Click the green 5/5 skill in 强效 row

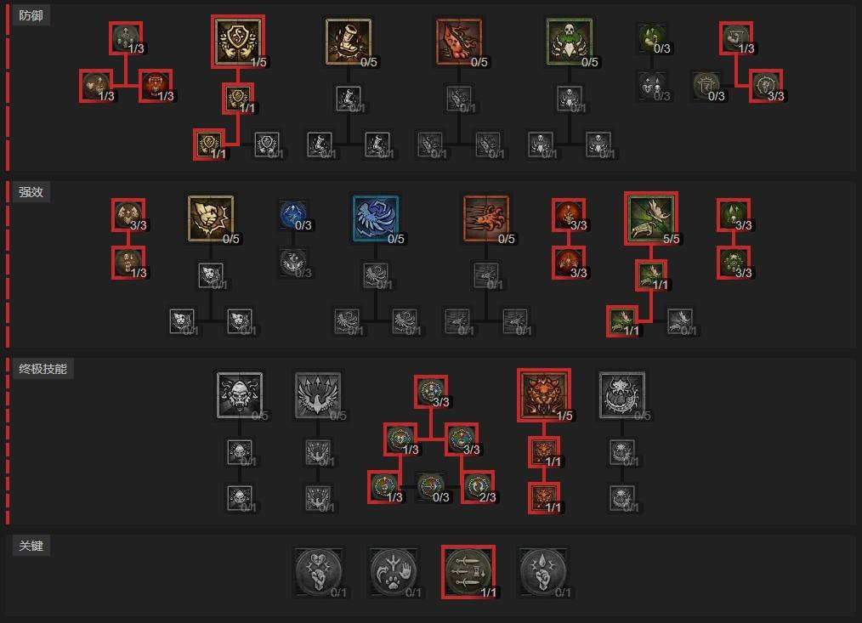[651, 218]
